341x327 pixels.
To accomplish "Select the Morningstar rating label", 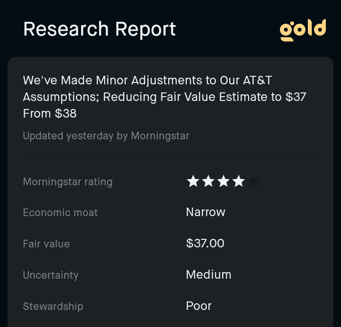I will click(68, 182).
